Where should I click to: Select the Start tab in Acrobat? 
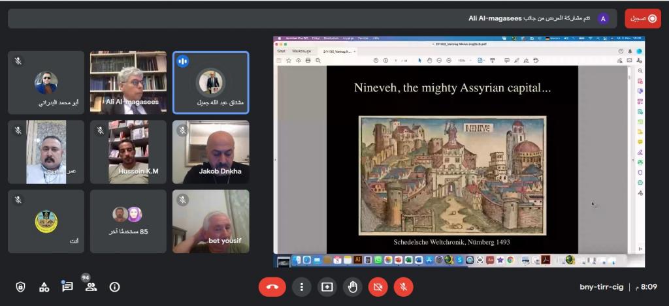(282, 51)
